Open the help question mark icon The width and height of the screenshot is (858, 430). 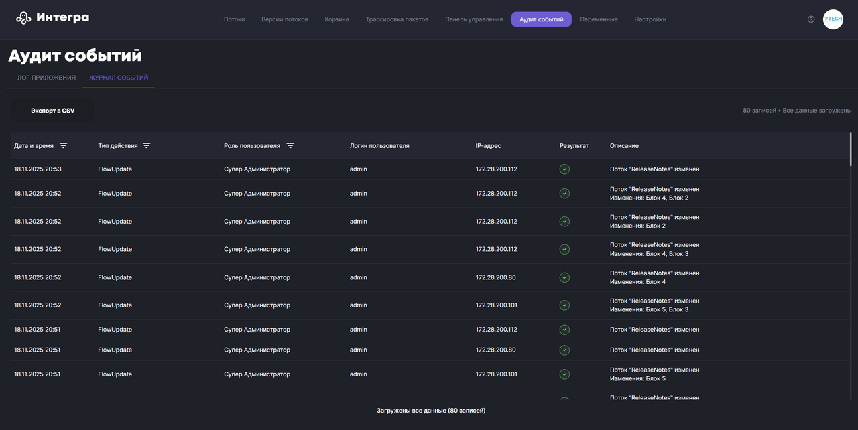[811, 19]
